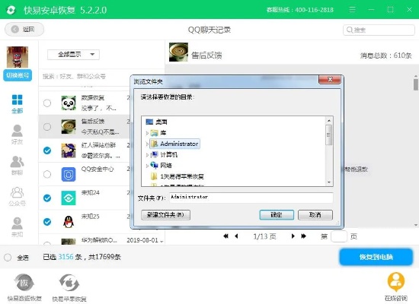Image resolution: width=419 pixels, height=304 pixels.
Task: Click the chat list scroll down arrow
Action: pos(162,241)
